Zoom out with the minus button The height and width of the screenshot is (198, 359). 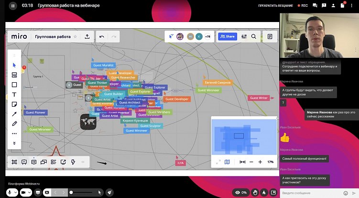[x=251, y=162]
